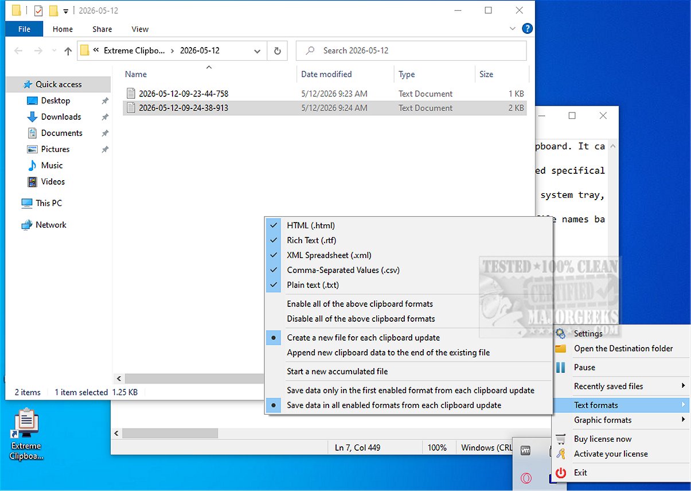Open the Customize Quick Access Toolbar dropdown
This screenshot has height=491, width=691.
[65, 11]
